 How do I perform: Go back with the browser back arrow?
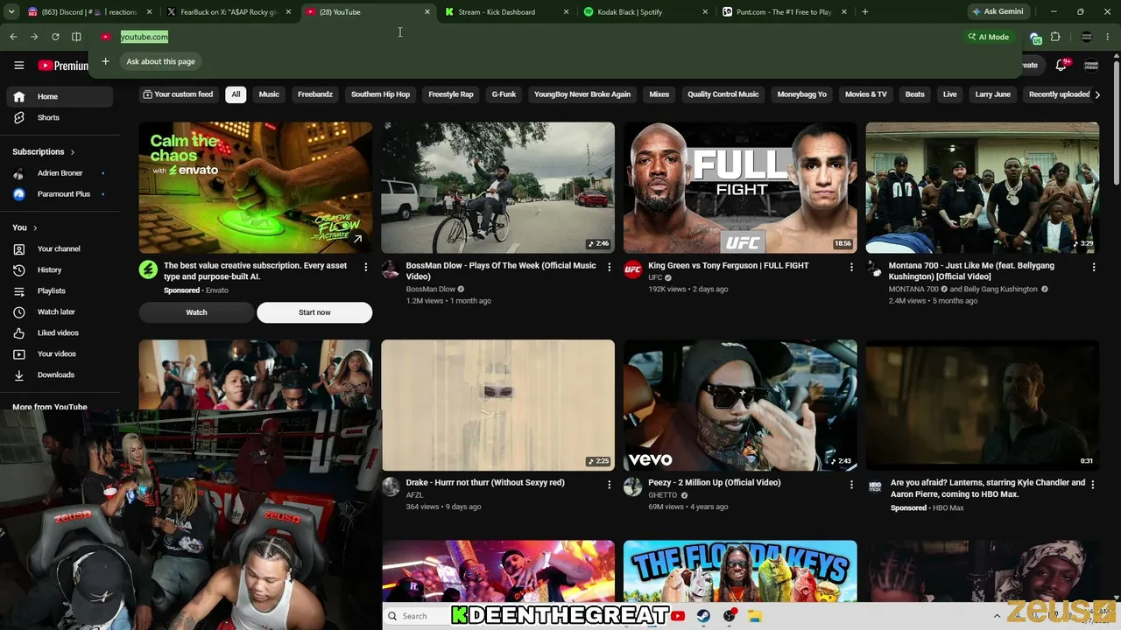pos(13,37)
